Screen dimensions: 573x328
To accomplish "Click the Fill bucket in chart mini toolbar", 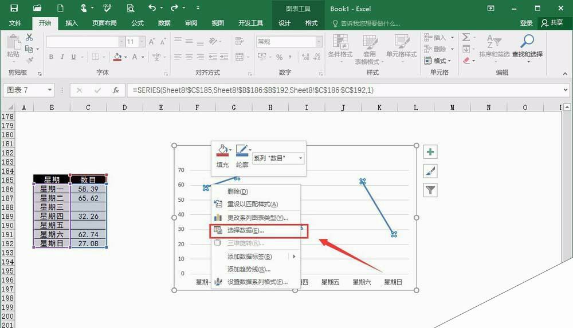I will coord(222,150).
